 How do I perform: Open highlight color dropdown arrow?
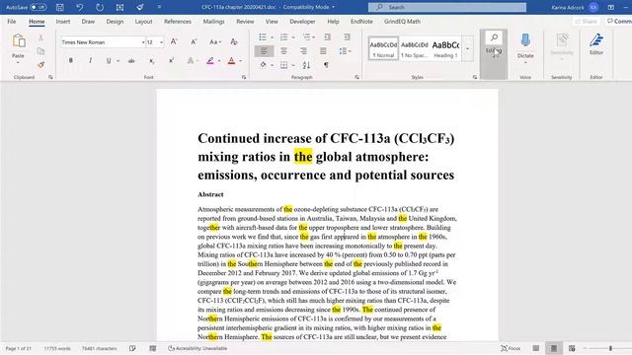(x=219, y=61)
